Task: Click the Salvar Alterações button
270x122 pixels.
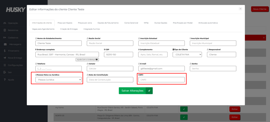Action: pos(136,91)
